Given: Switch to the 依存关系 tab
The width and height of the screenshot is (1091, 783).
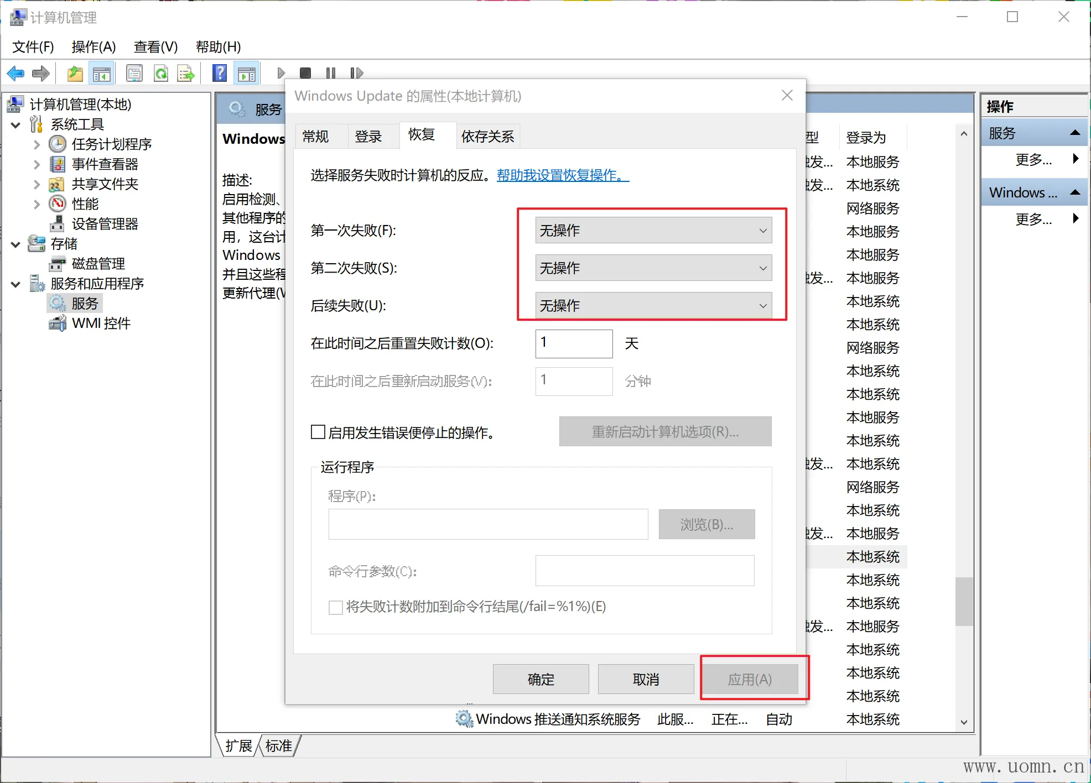Looking at the screenshot, I should [x=487, y=137].
